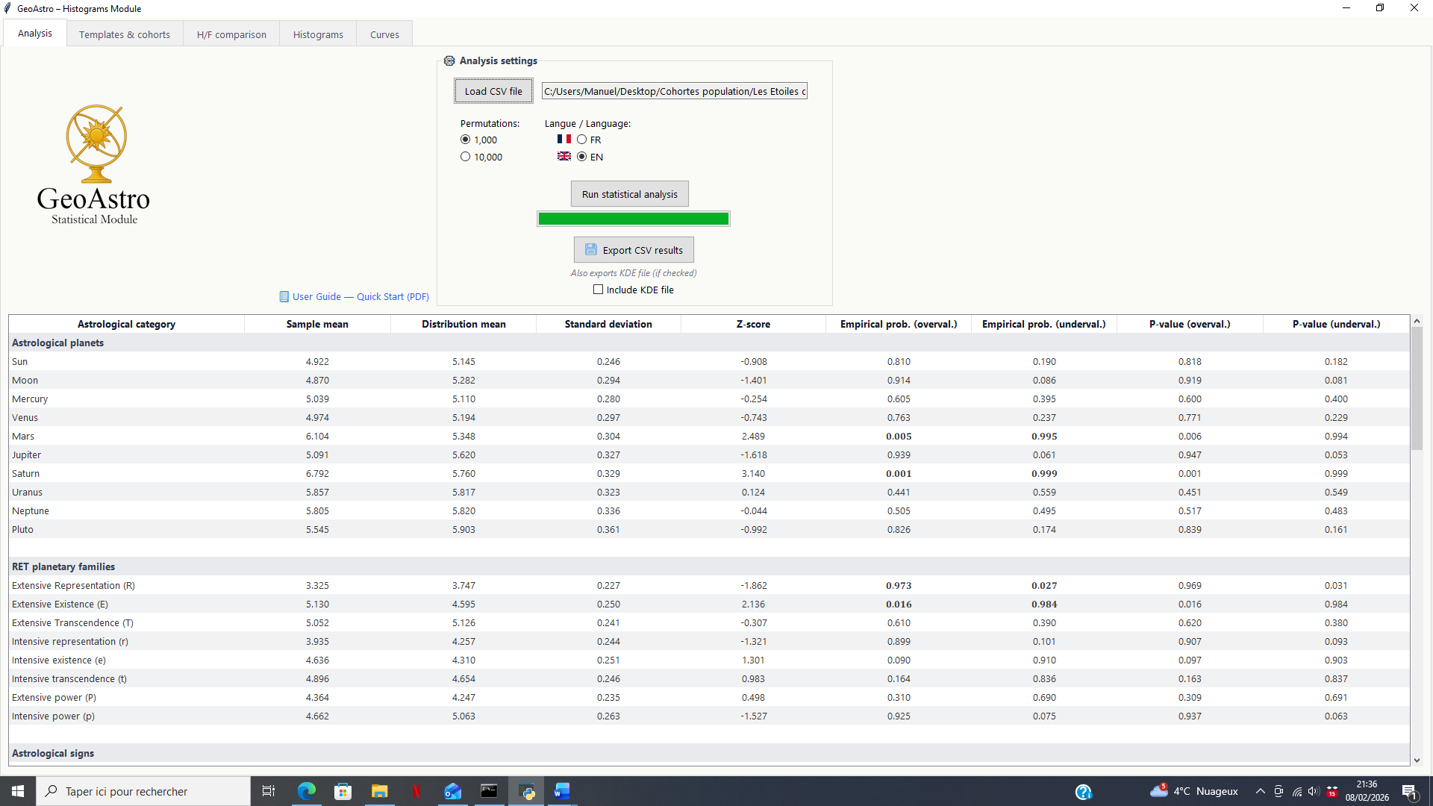Open Netflix app in taskbar
The image size is (1433, 806).
click(x=416, y=791)
